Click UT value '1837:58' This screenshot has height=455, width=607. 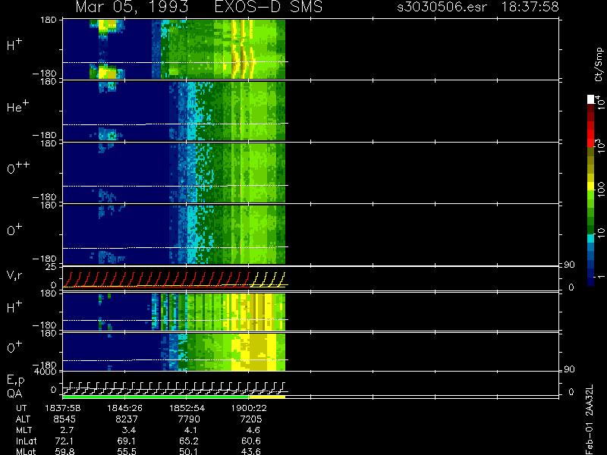pyautogui.click(x=63, y=408)
